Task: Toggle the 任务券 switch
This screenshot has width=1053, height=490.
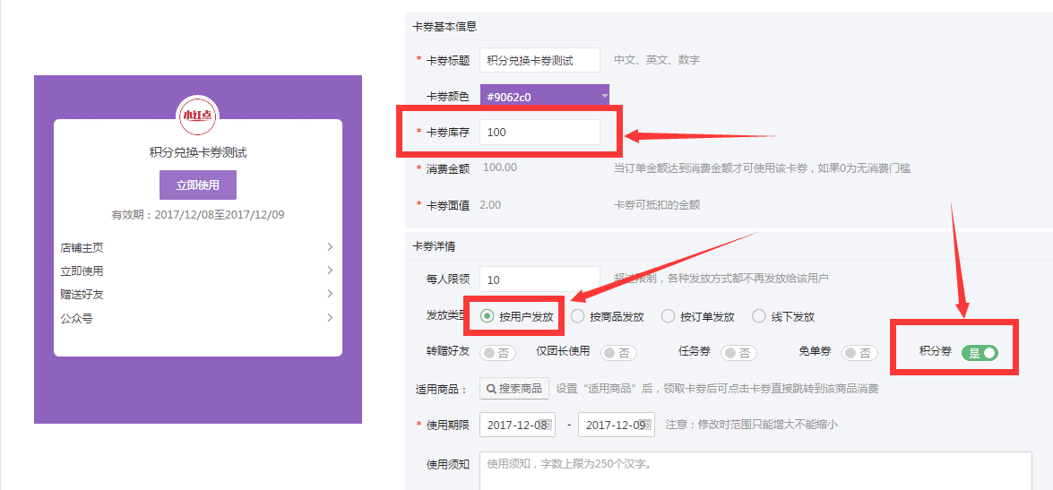Action: 738,353
